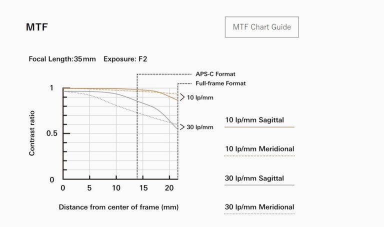Click the Contrast ratio axis title
The height and width of the screenshot is (227, 384).
pos(32,133)
